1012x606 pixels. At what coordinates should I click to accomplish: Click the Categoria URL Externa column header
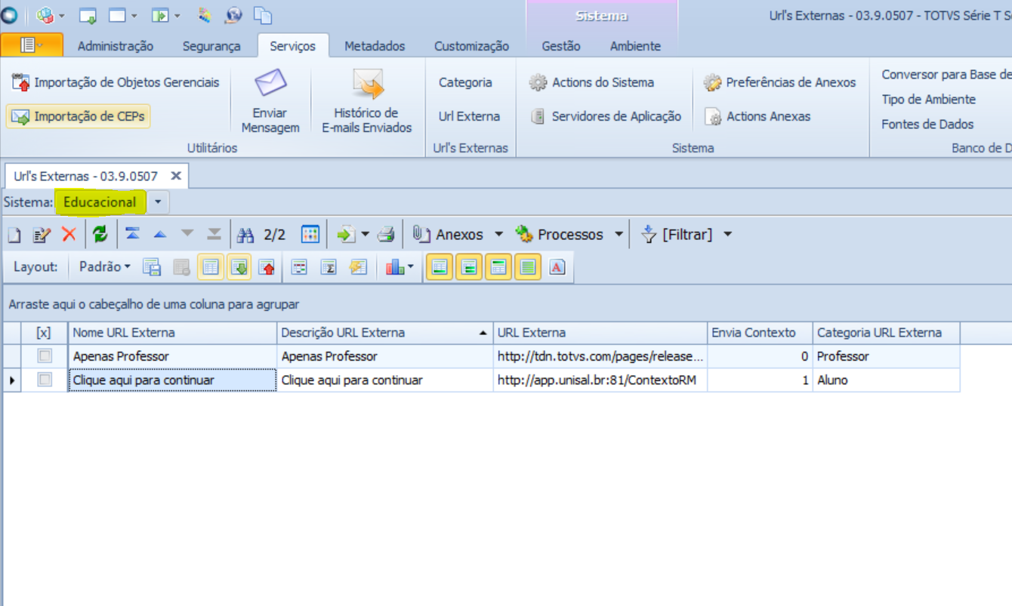click(886, 333)
